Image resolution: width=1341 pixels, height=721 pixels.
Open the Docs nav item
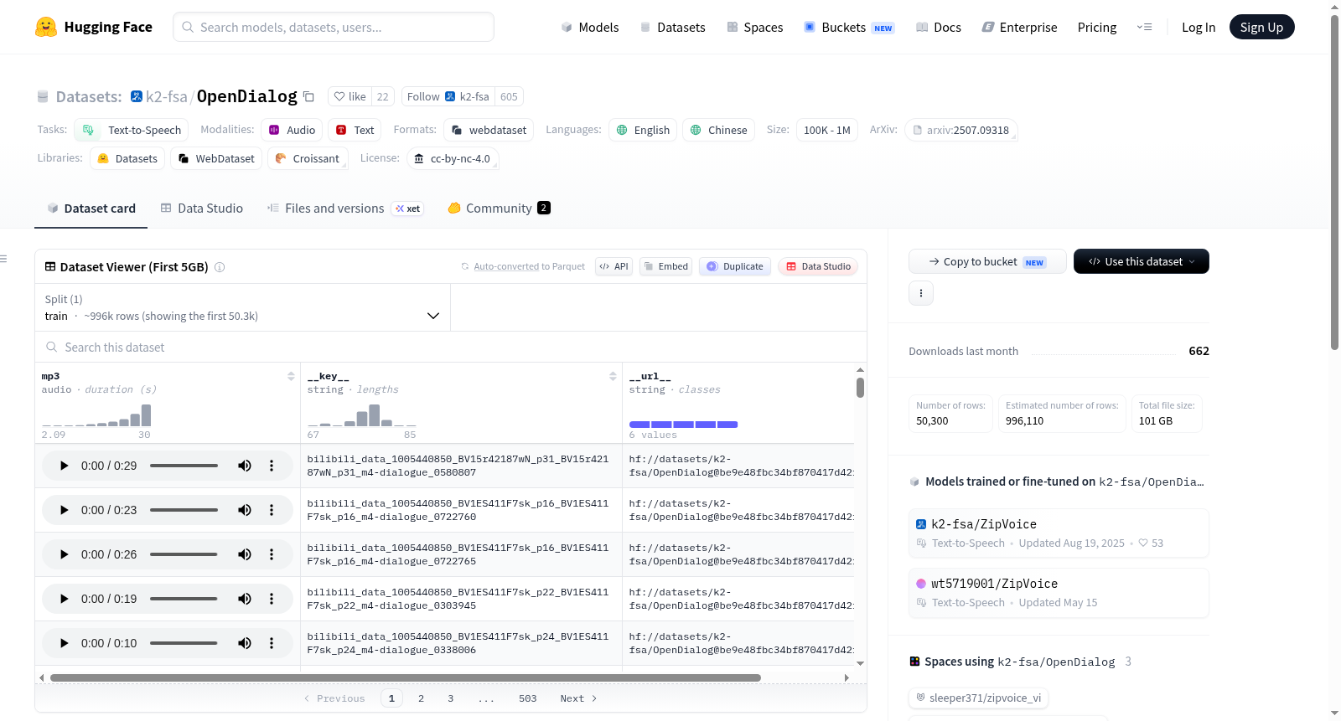[938, 27]
